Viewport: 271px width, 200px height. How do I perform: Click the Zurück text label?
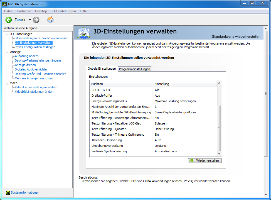(20, 20)
